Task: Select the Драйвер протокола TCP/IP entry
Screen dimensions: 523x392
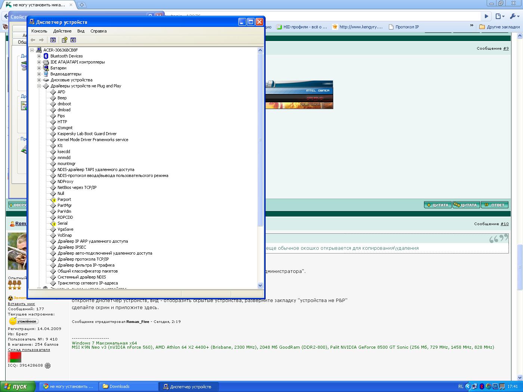Action: (83, 259)
